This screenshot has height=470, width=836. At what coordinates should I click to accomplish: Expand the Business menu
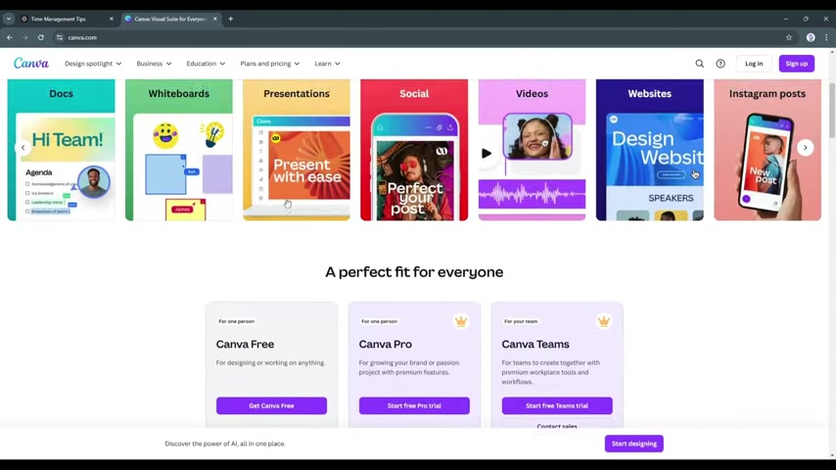click(154, 64)
